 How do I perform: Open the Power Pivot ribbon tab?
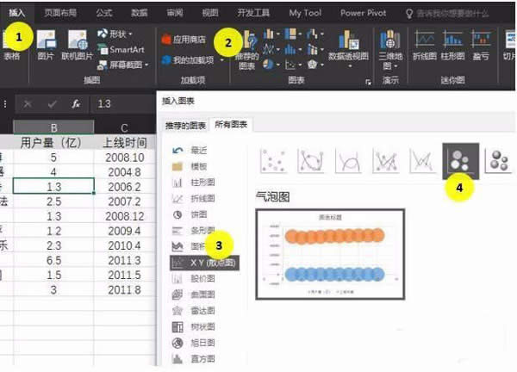click(x=364, y=13)
